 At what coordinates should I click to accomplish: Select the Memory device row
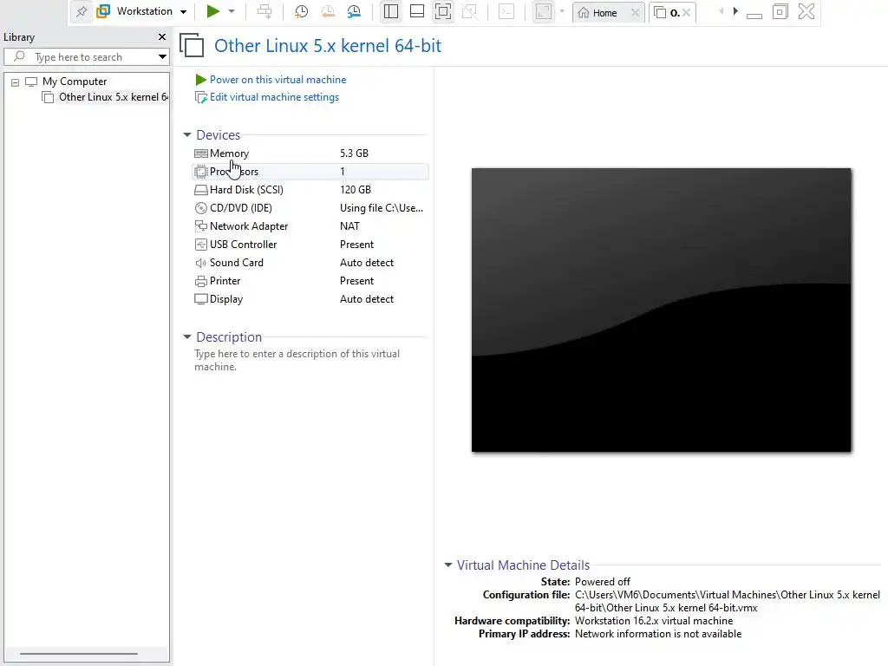(310, 153)
